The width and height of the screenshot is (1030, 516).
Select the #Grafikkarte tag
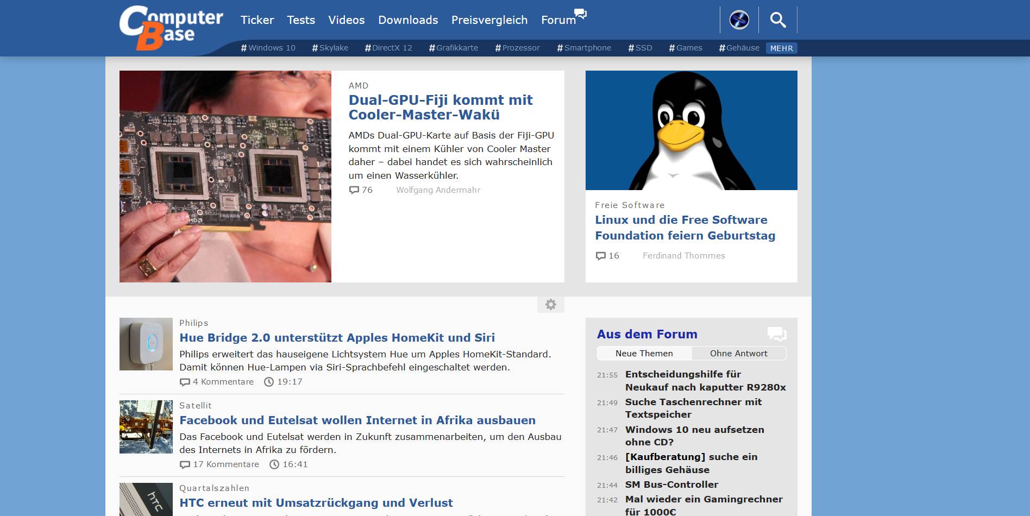click(454, 48)
